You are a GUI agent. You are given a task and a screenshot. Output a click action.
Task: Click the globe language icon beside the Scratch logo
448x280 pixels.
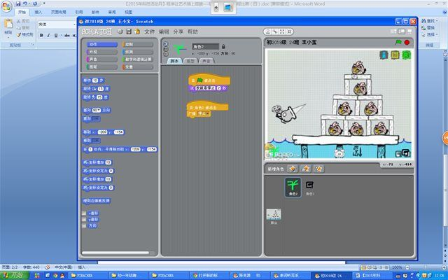pyautogui.click(x=120, y=31)
